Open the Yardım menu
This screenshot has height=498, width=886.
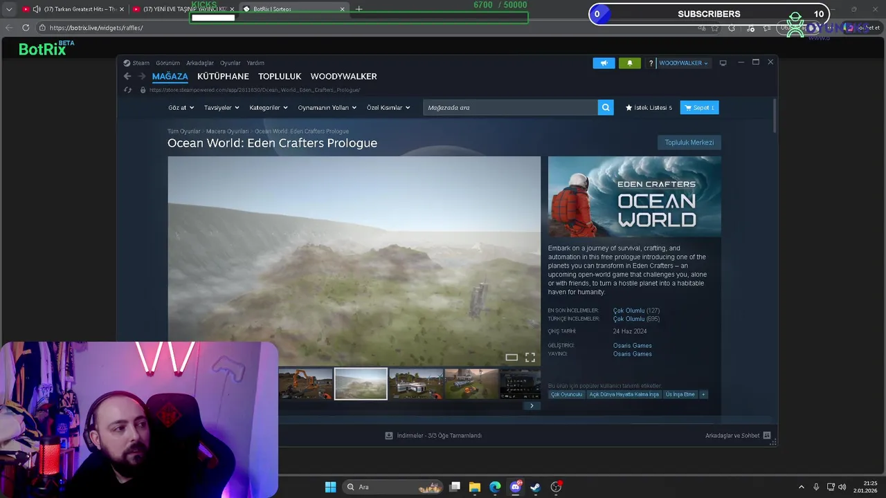coord(255,63)
